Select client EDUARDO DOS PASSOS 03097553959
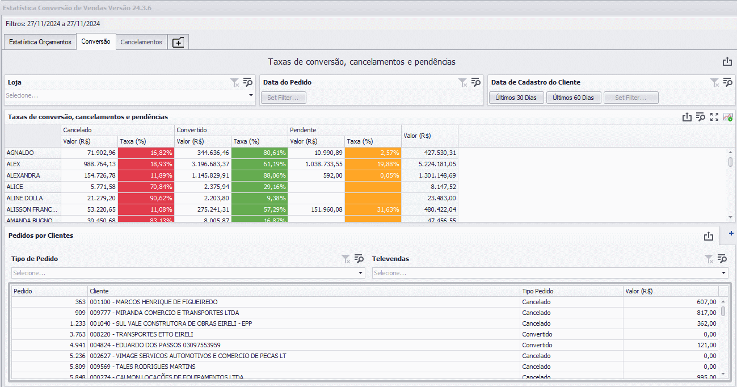The image size is (737, 387). [304, 345]
